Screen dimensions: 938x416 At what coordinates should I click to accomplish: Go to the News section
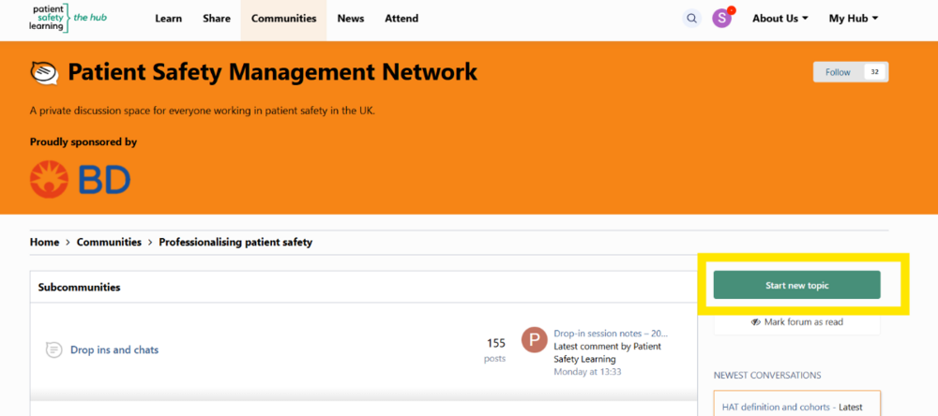coord(351,19)
